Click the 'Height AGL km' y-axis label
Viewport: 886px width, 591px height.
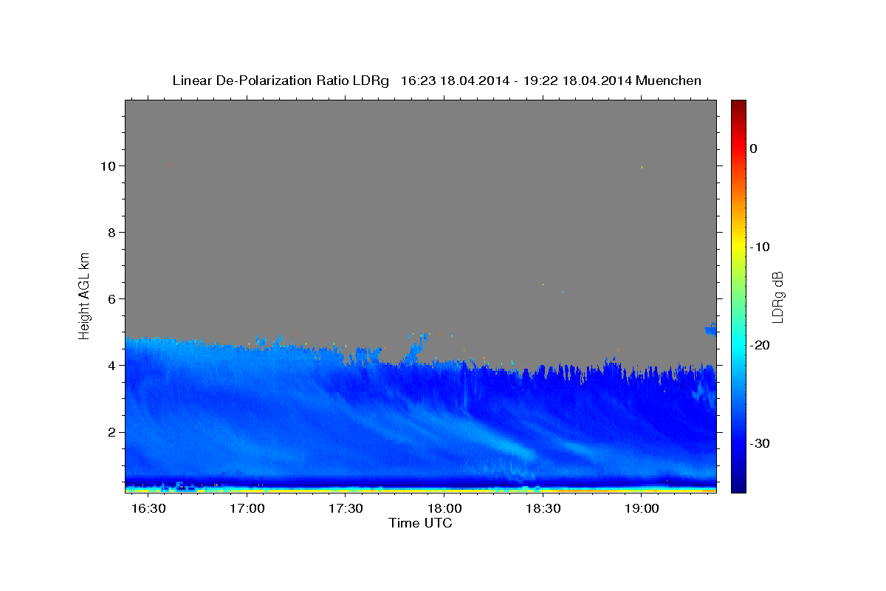(84, 295)
